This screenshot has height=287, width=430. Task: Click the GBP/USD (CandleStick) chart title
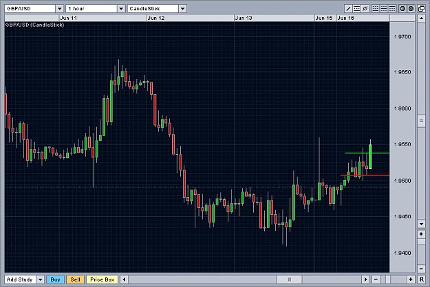point(34,25)
